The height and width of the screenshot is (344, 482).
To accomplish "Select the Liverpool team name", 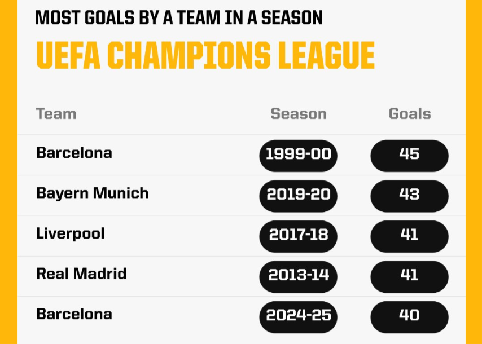I will 70,233.
